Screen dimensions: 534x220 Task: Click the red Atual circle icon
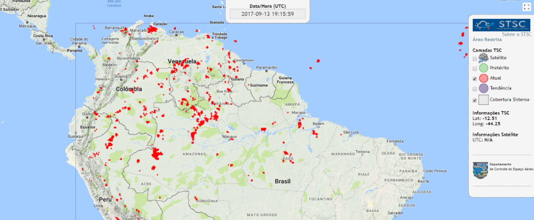click(x=483, y=78)
